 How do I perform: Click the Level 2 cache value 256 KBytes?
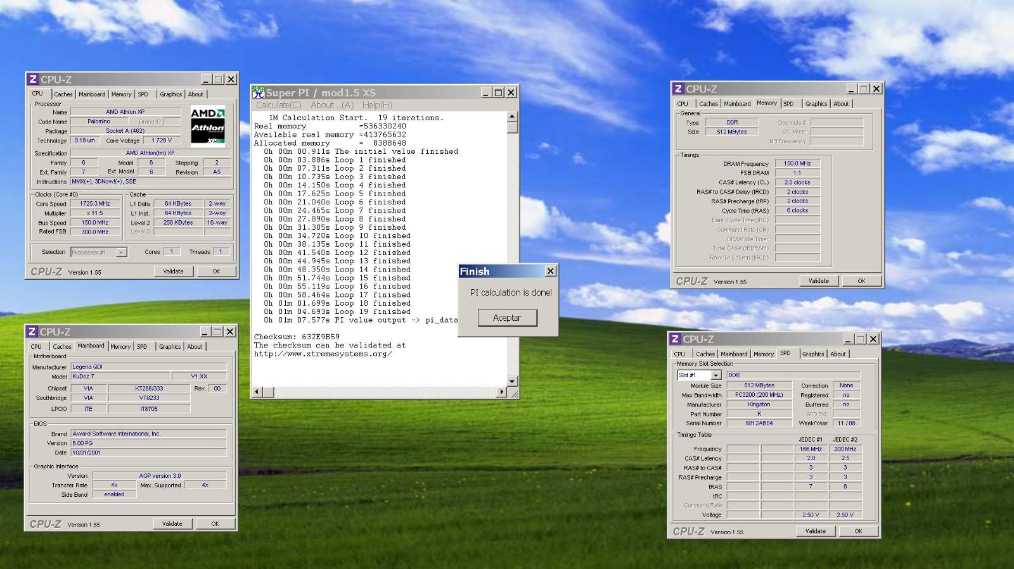point(178,223)
